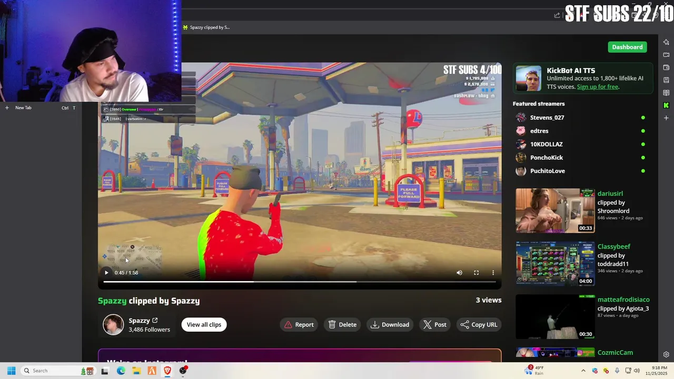Play the clip video
This screenshot has width=674, height=379.
[106, 273]
